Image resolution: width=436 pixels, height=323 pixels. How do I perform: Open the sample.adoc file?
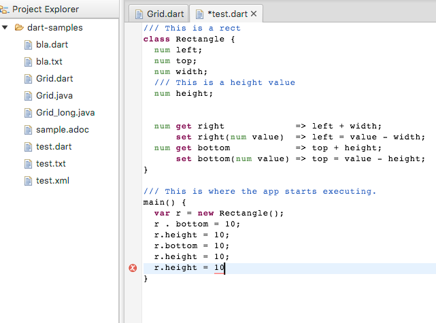pos(62,130)
